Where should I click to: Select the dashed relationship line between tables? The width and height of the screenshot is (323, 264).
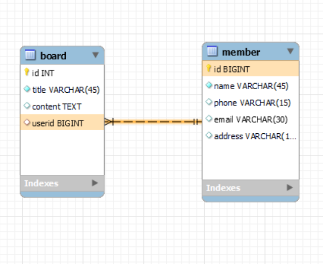pos(153,122)
